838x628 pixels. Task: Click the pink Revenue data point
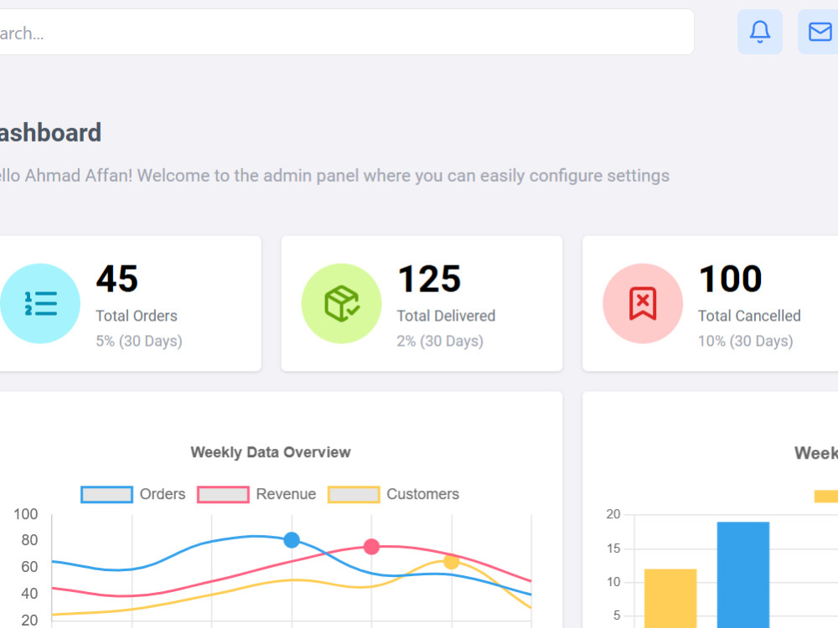click(371, 546)
